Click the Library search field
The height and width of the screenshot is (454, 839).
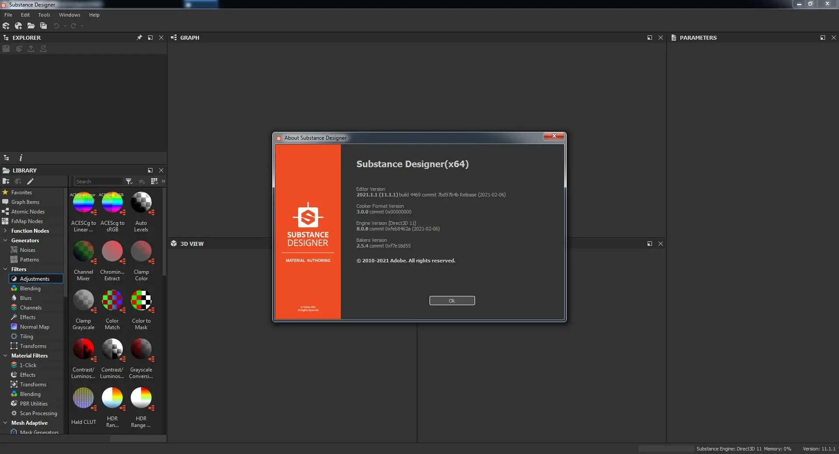(x=98, y=182)
